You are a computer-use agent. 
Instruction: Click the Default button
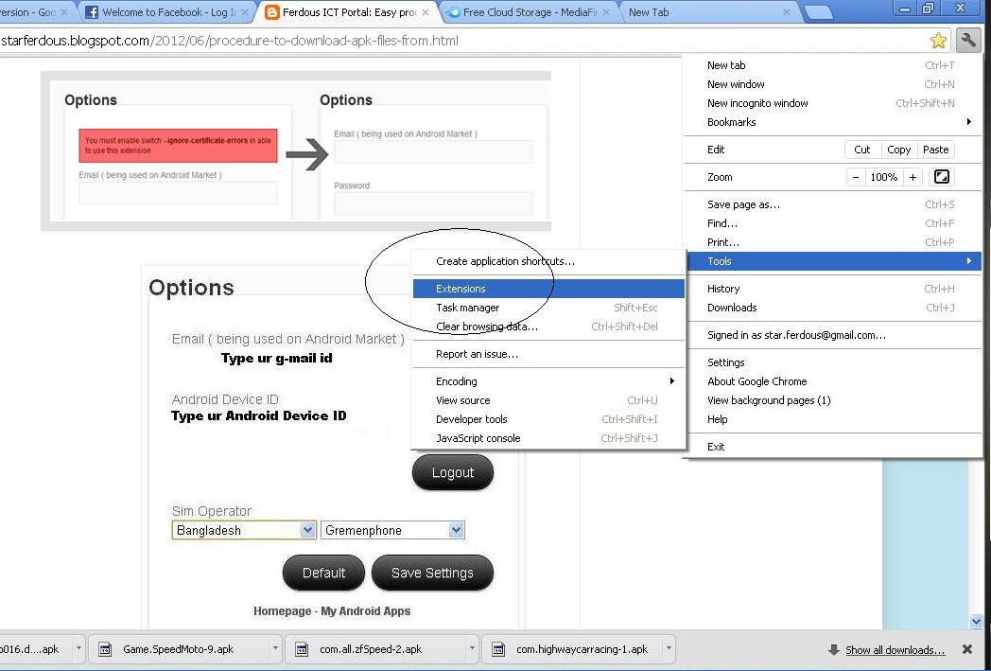click(x=323, y=573)
